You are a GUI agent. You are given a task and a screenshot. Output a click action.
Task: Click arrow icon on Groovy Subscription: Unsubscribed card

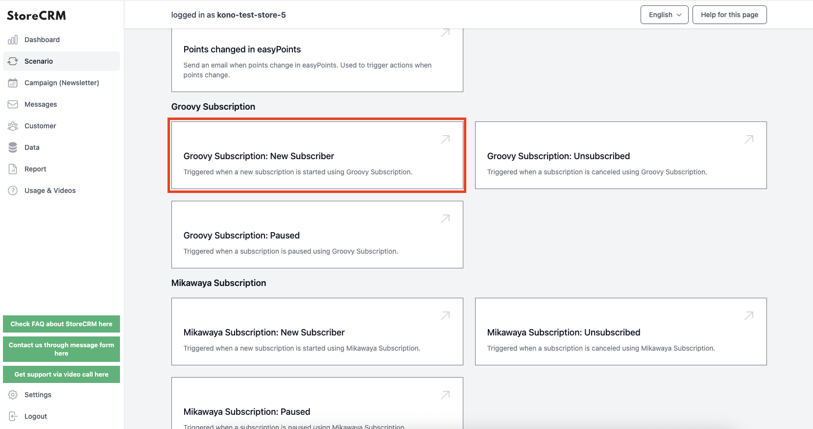click(x=749, y=140)
